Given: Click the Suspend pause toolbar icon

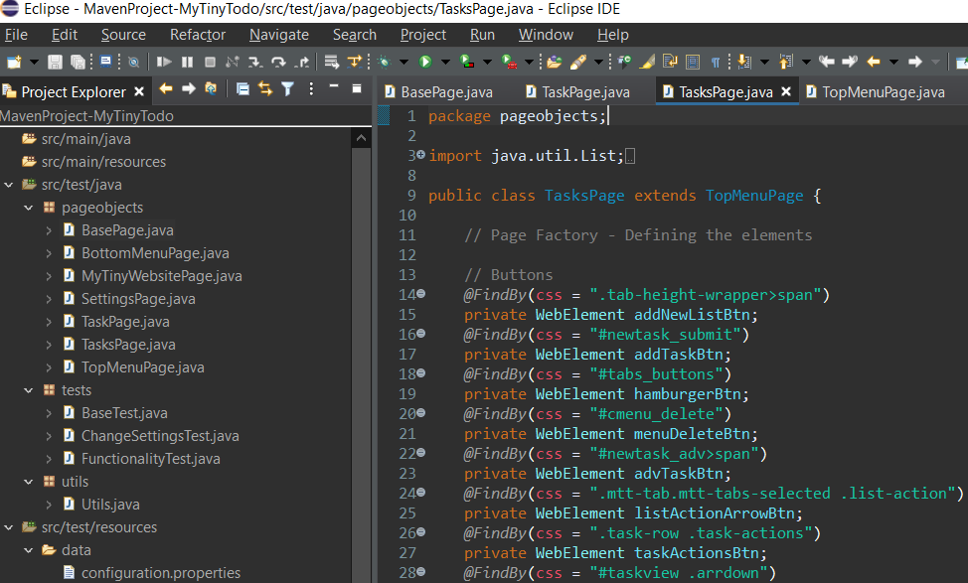Looking at the screenshot, I should [x=187, y=62].
